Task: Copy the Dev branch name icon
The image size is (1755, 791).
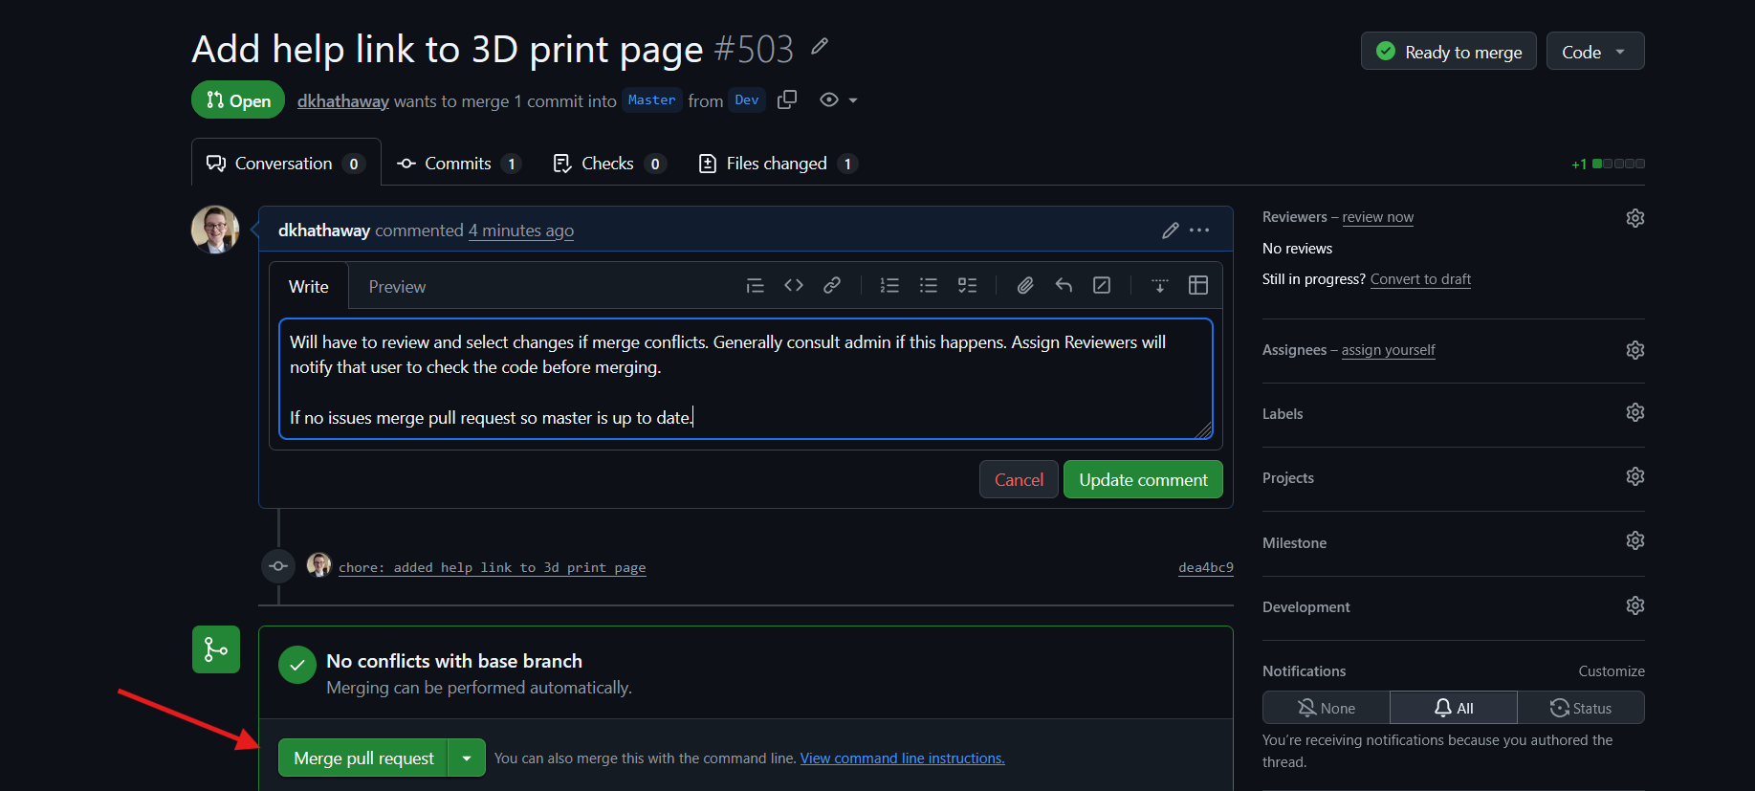Action: coord(787,99)
